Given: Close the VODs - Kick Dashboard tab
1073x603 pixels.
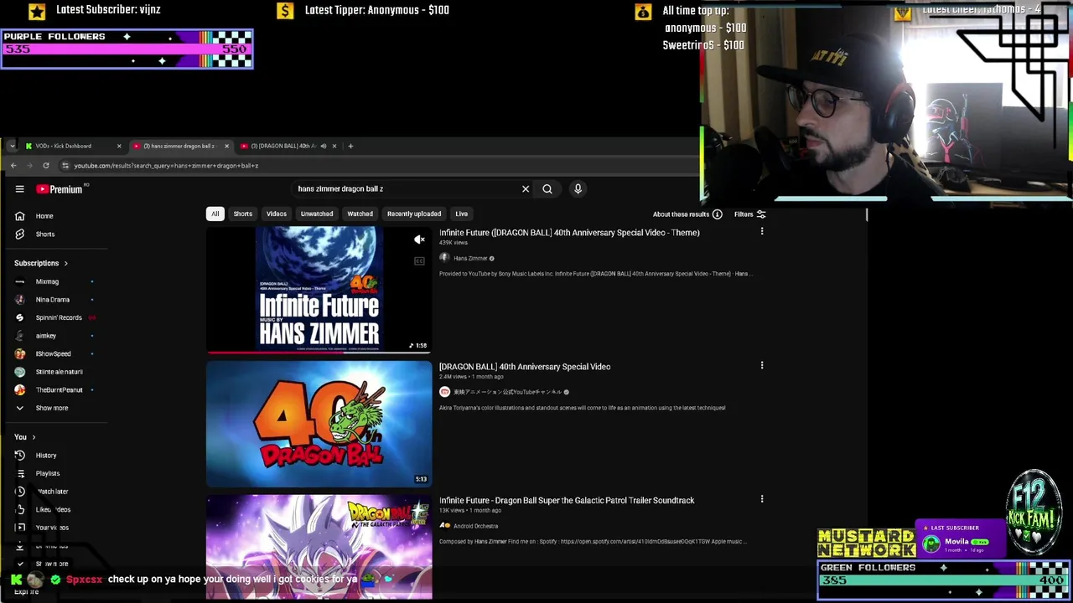Looking at the screenshot, I should (119, 146).
